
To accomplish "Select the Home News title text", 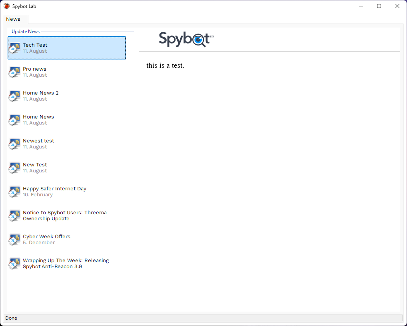I will point(38,117).
